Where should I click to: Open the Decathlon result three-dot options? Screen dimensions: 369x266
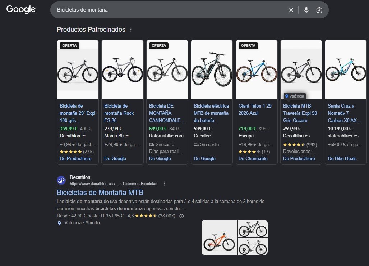[164, 184]
